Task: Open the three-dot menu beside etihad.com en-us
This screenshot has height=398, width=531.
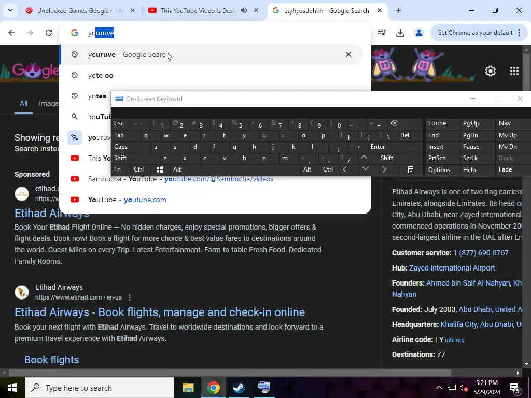Action: pos(130,297)
